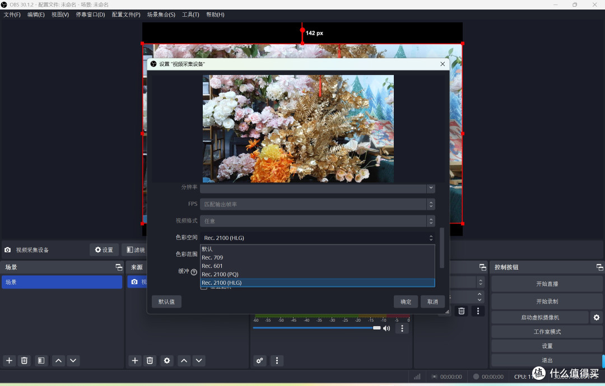
Task: Open virtual camera settings gear icon
Action: 597,317
